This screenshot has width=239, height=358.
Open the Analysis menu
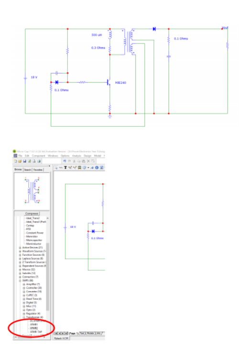(x=76, y=156)
